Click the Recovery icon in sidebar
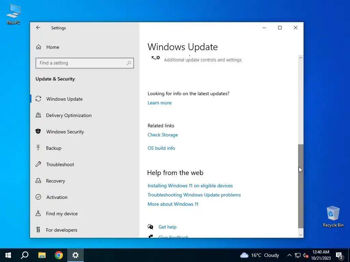The image size is (350, 262). click(x=38, y=181)
